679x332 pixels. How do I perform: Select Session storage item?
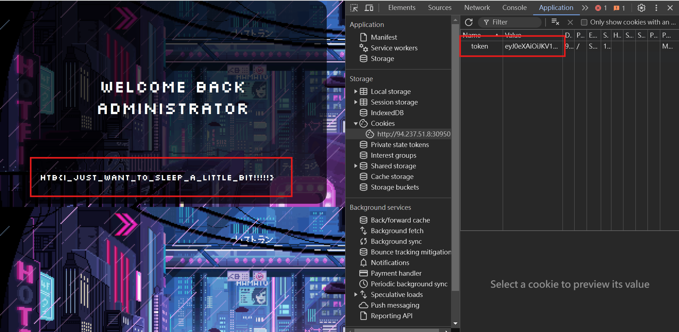[394, 102]
